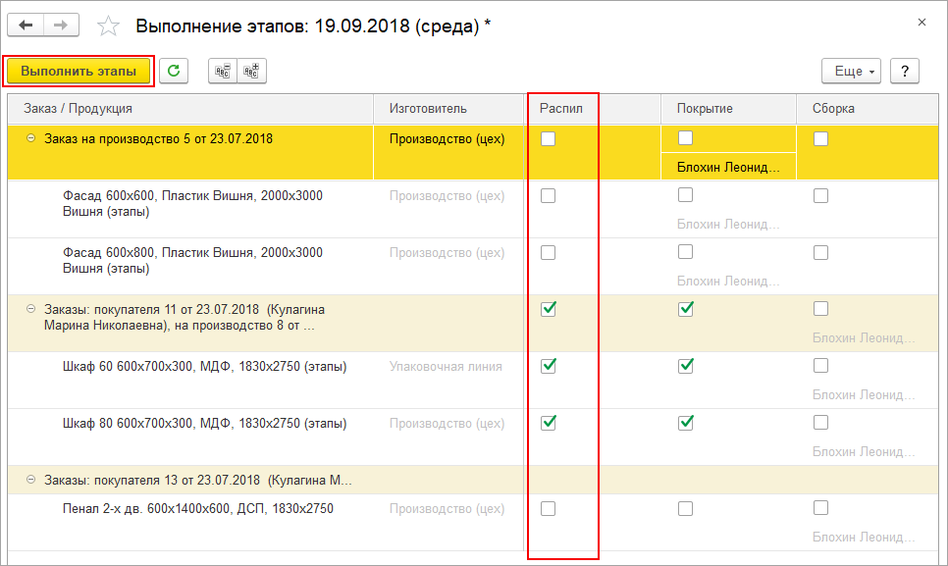Viewport: 948px width, 566px height.
Task: Click the Выполнить этапы button
Action: [79, 71]
